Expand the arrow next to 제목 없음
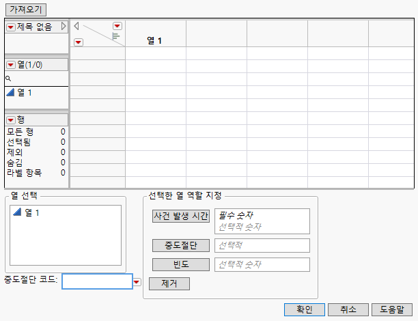418x321 pixels. pyautogui.click(x=64, y=26)
